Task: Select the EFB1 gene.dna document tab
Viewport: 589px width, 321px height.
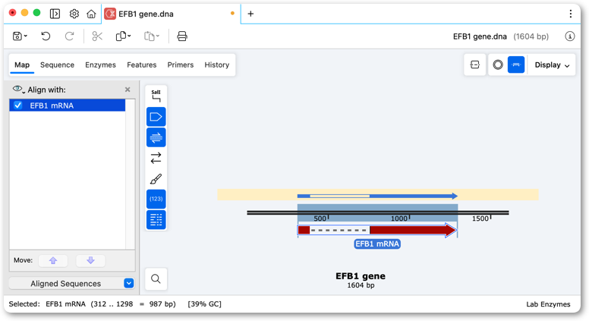Action: pyautogui.click(x=171, y=14)
